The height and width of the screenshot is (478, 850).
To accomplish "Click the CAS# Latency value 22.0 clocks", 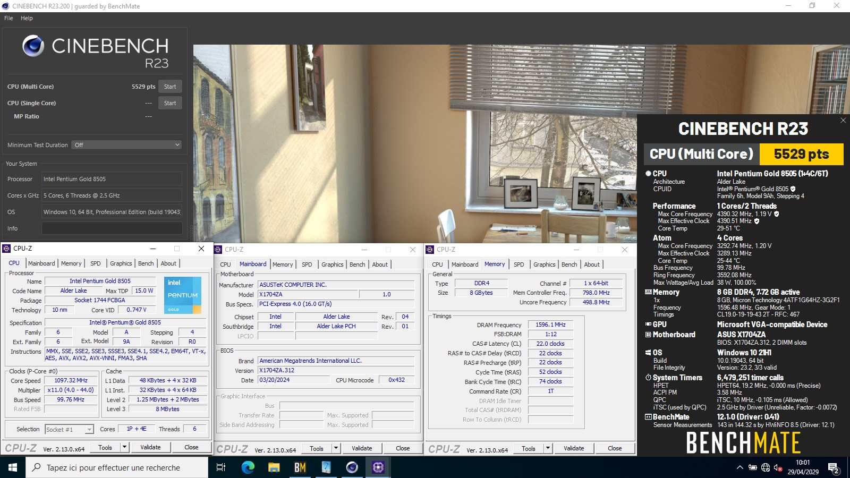I will (550, 344).
